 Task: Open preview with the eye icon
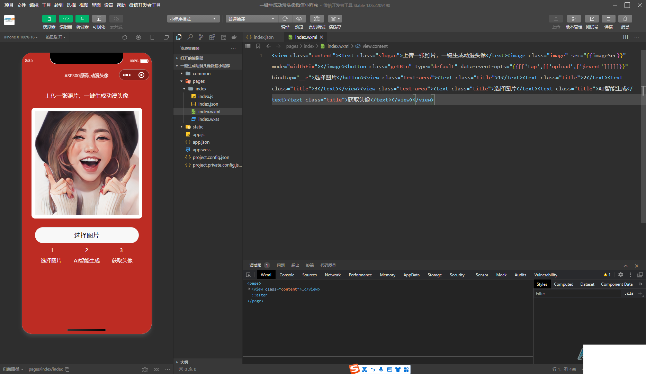[299, 19]
